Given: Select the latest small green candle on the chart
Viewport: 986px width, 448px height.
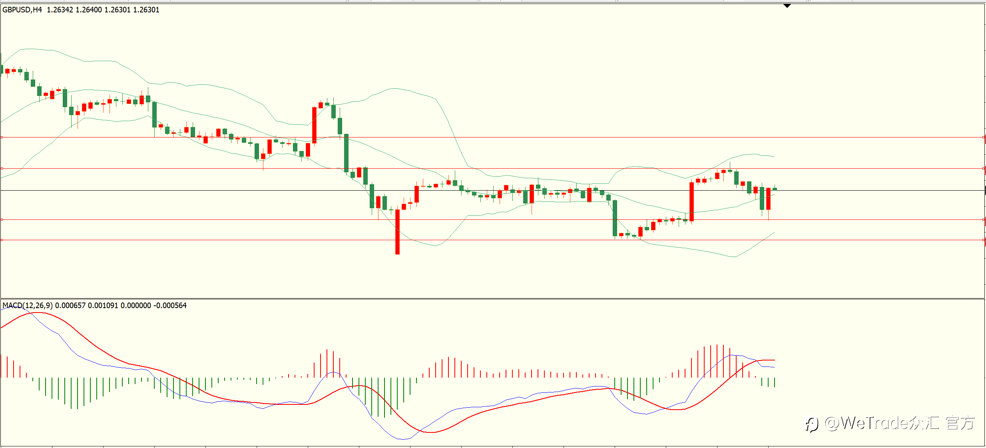Looking at the screenshot, I should (775, 189).
